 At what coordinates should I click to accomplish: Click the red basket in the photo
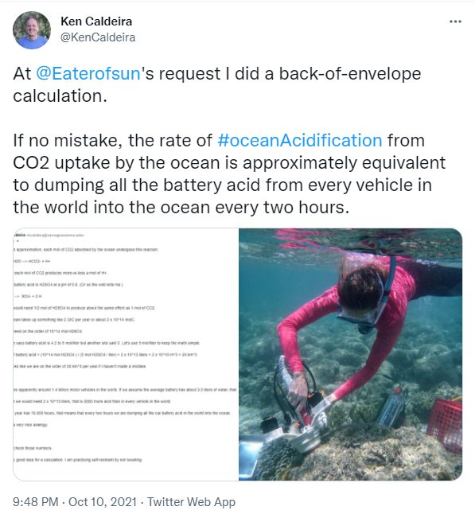[445, 426]
